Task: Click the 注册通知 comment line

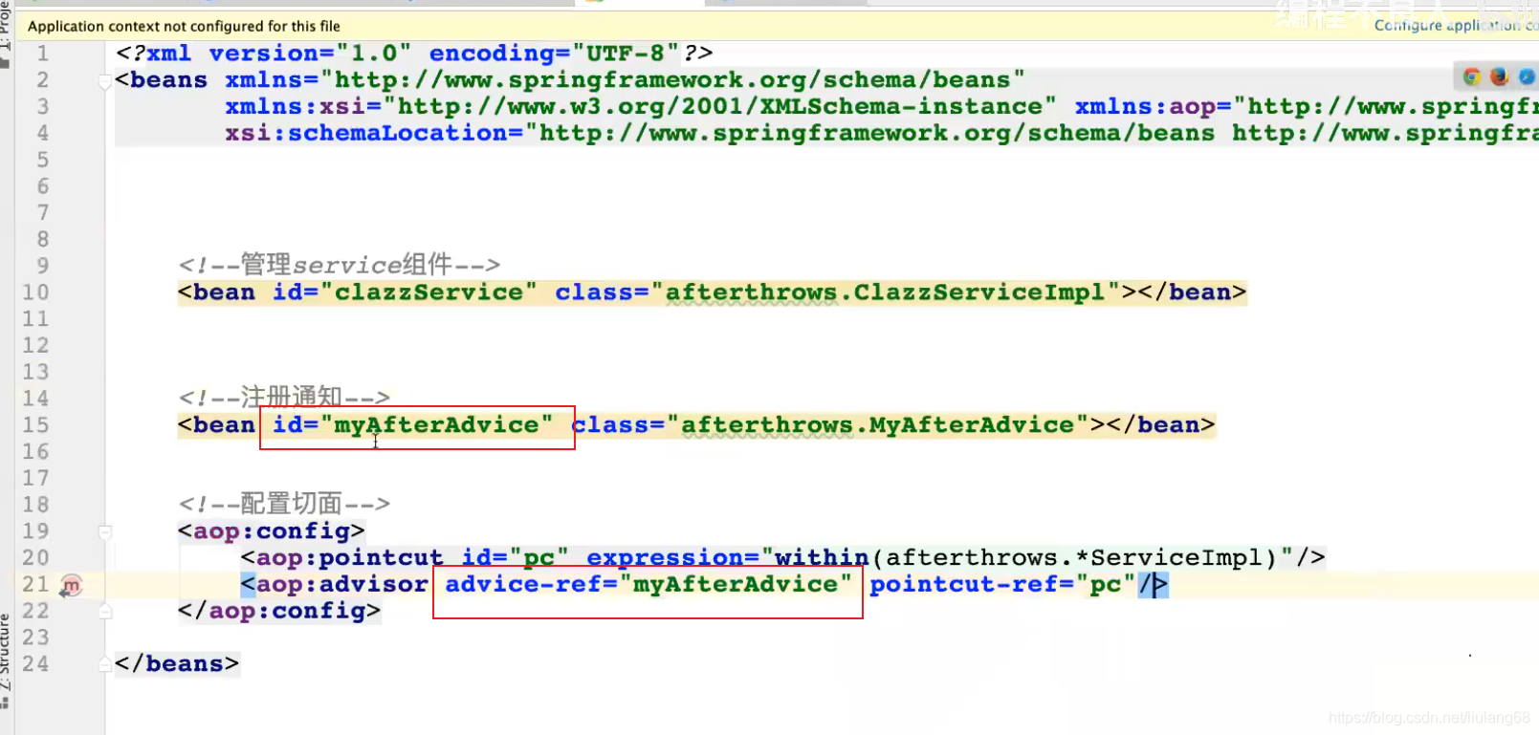Action: tap(284, 397)
